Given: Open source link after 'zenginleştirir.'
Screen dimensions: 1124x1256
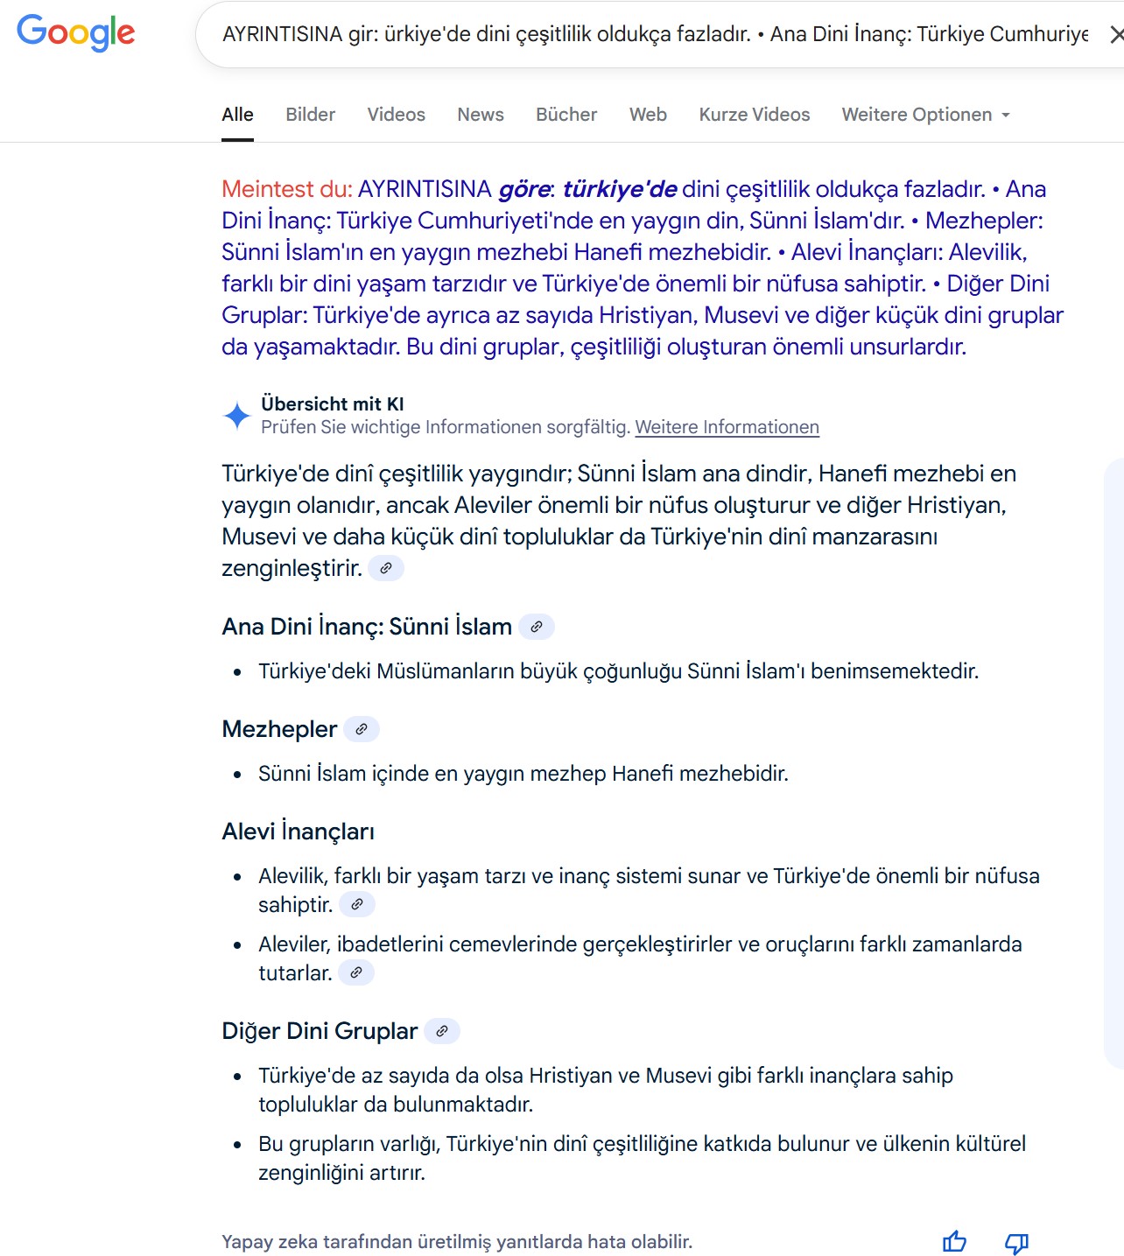Looking at the screenshot, I should [x=386, y=568].
